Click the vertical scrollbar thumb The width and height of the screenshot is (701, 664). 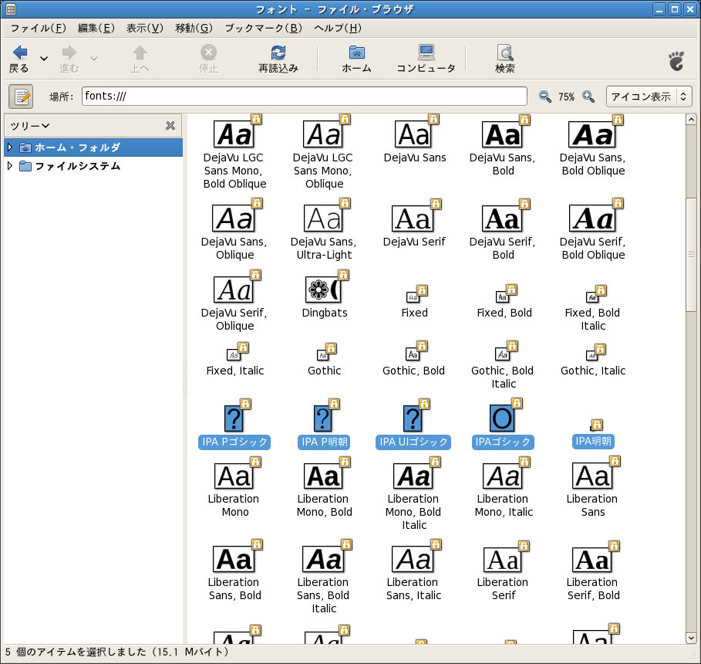click(691, 254)
